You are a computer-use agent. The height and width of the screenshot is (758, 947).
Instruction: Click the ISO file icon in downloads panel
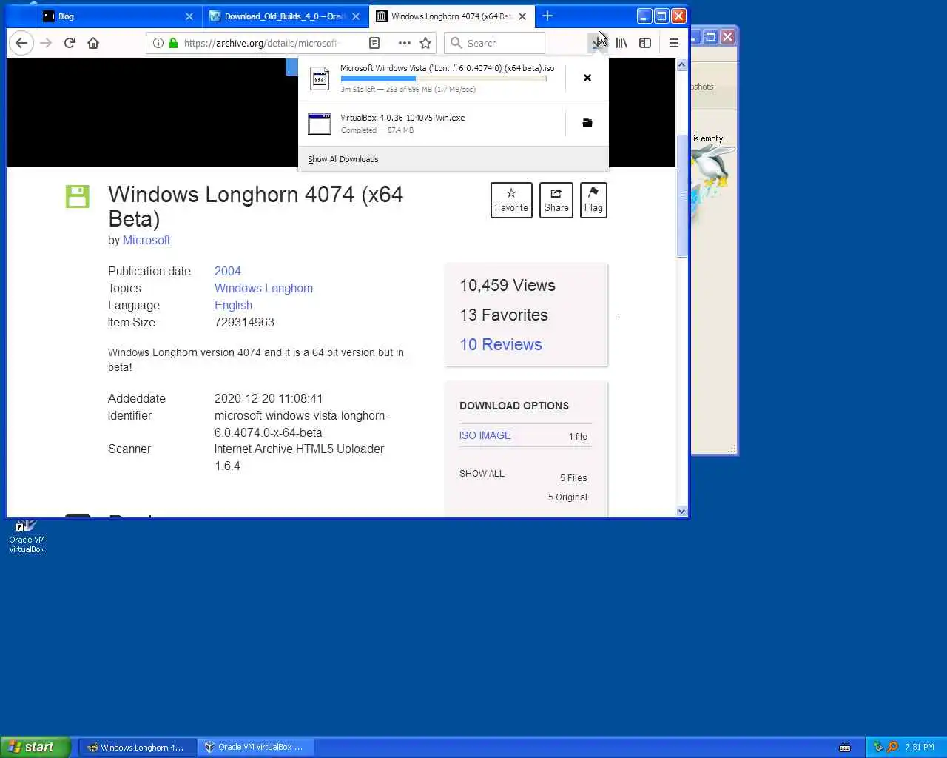320,78
